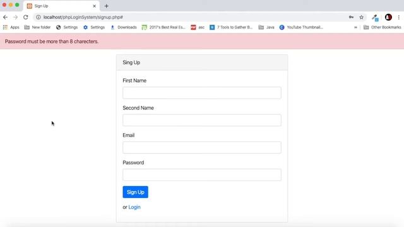Viewport: 404px width, 227px height.
Task: Open the Downloads bookmark
Action: (x=124, y=27)
